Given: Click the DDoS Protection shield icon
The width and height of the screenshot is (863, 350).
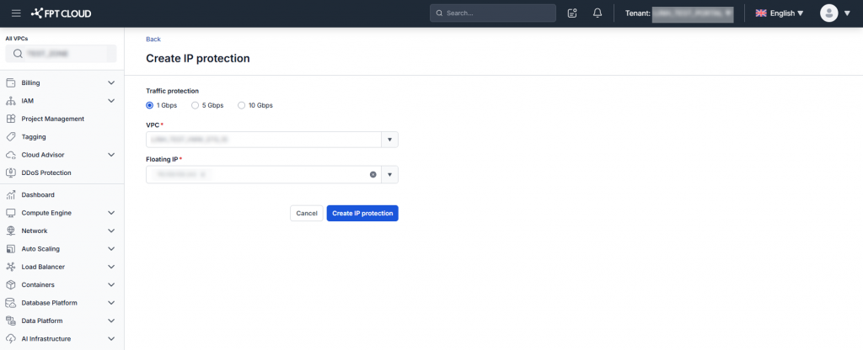Looking at the screenshot, I should coord(11,173).
